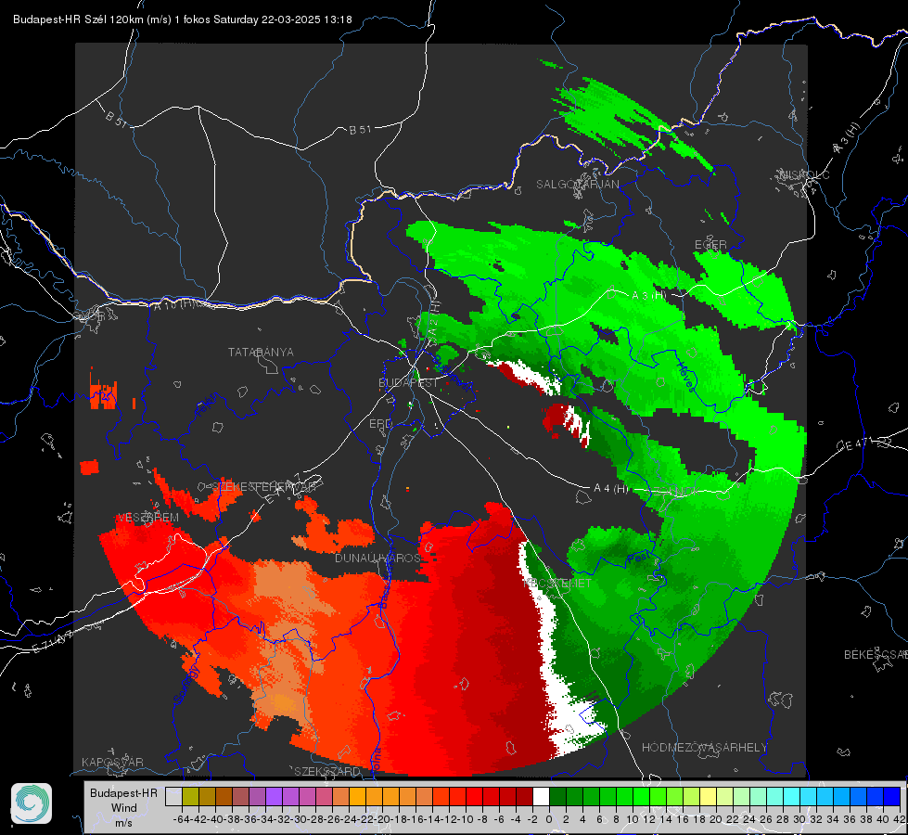The width and height of the screenshot is (908, 835).
Task: Choose the dark blue final legend swatch
Action: point(892,797)
